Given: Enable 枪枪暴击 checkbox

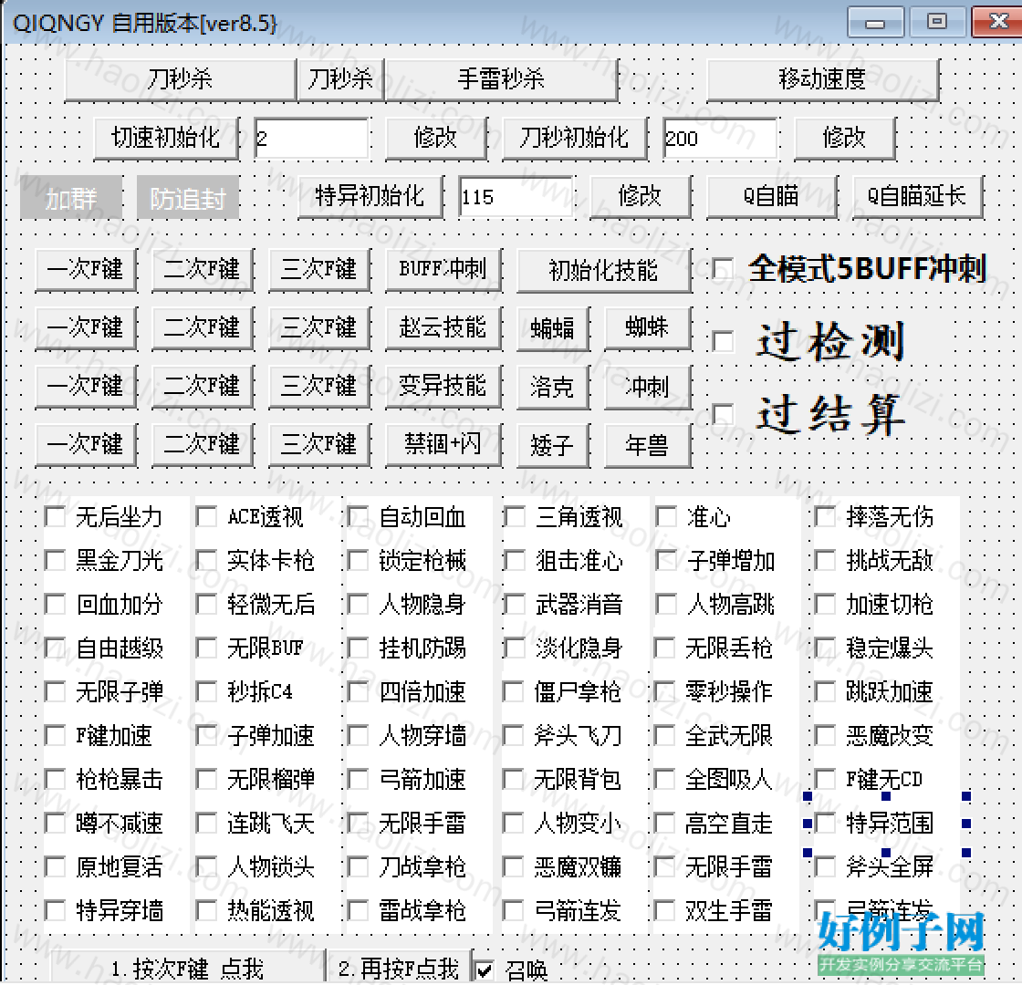Looking at the screenshot, I should [55, 780].
